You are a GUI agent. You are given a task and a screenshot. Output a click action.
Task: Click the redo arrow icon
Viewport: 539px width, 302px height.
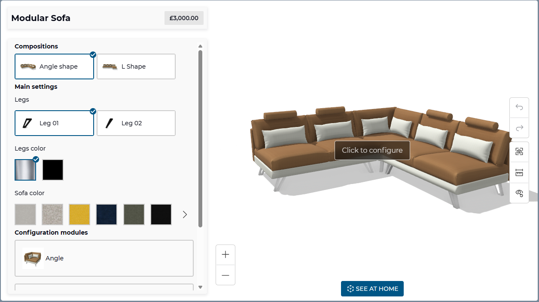(x=519, y=128)
